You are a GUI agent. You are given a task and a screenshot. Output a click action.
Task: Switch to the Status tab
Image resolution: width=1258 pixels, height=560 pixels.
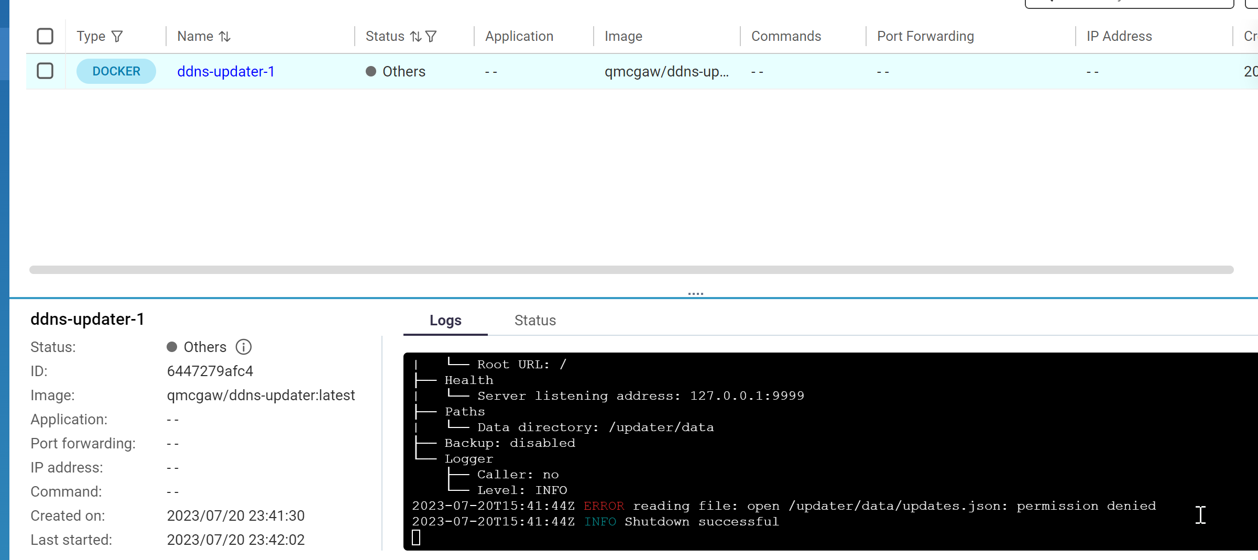point(535,320)
